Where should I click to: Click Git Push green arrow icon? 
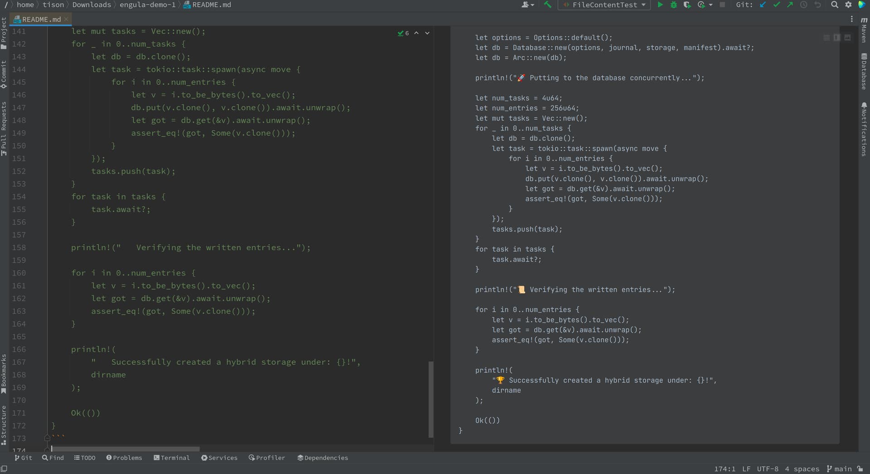pyautogui.click(x=790, y=5)
